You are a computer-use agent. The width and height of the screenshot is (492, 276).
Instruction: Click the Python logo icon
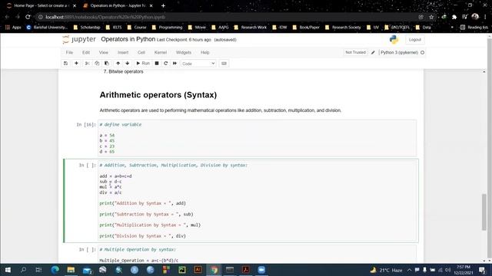pyautogui.click(x=394, y=39)
